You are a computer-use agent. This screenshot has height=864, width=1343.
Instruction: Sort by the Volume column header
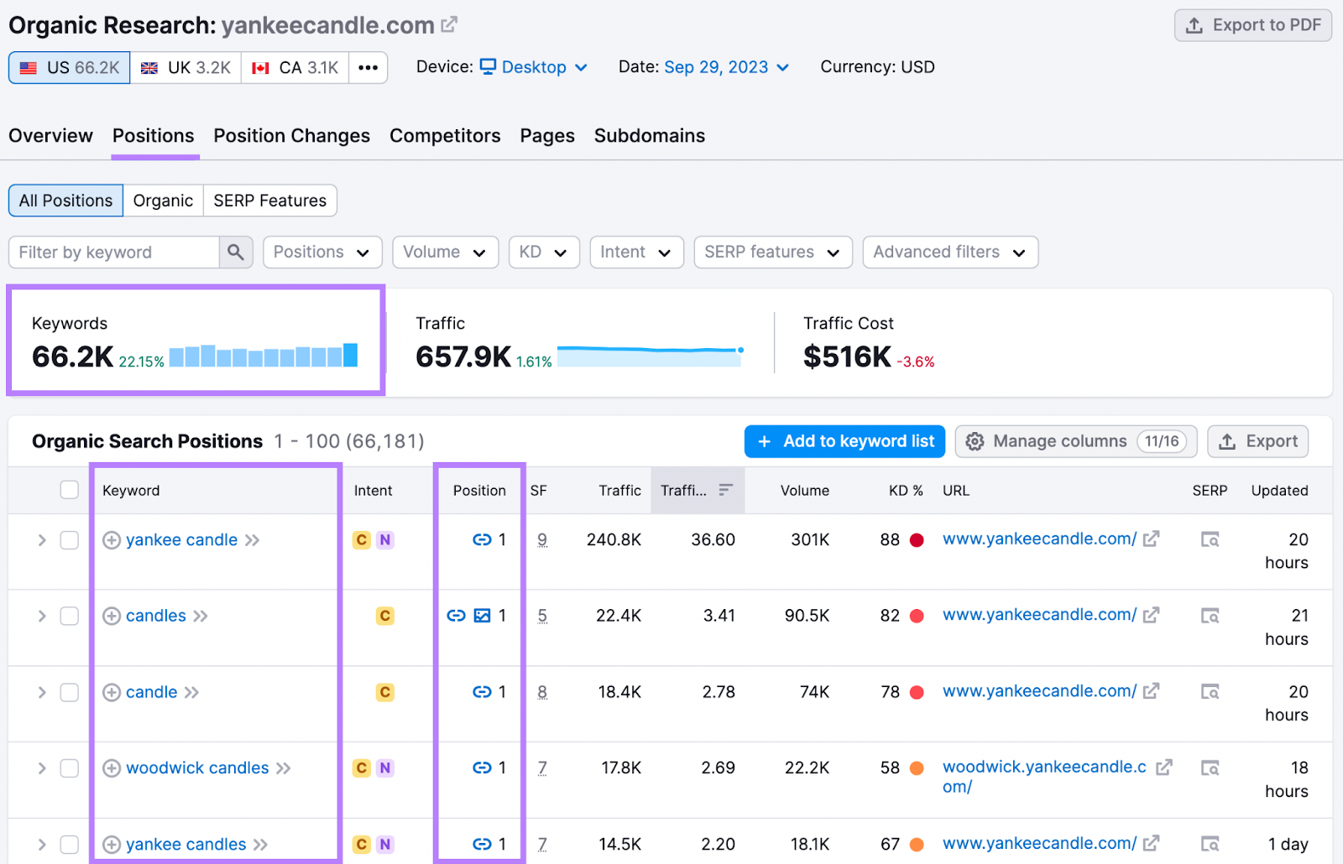click(x=804, y=491)
